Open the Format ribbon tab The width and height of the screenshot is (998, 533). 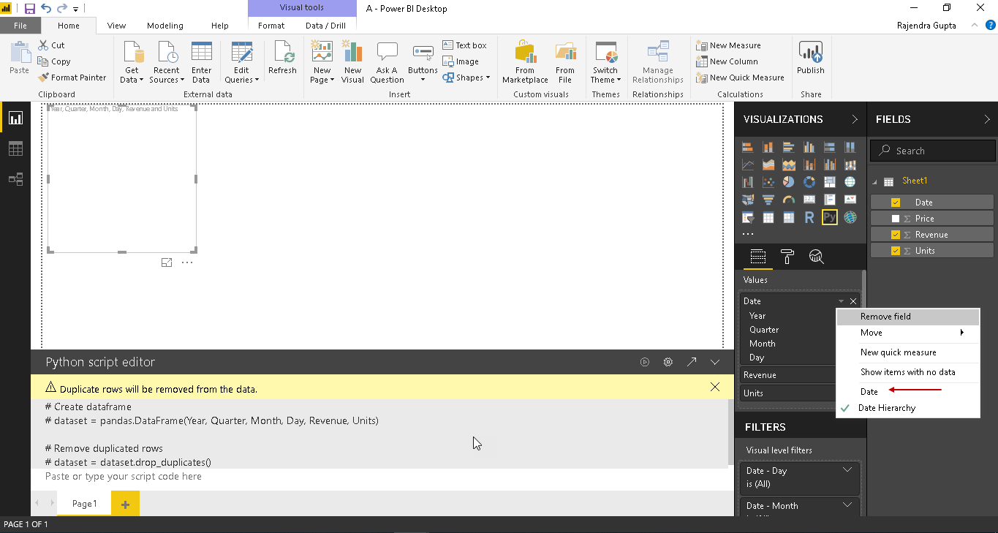pyautogui.click(x=271, y=26)
